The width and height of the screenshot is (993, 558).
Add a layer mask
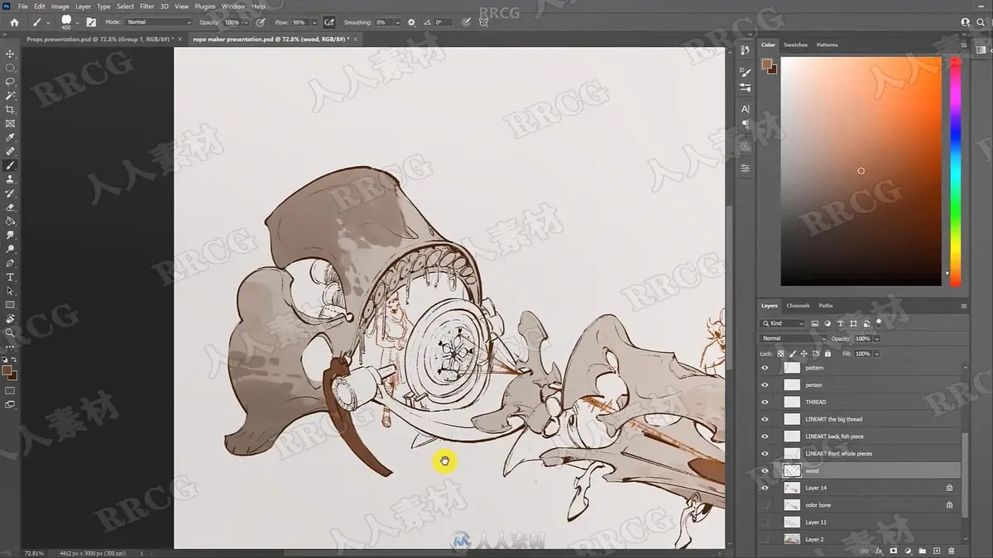894,551
